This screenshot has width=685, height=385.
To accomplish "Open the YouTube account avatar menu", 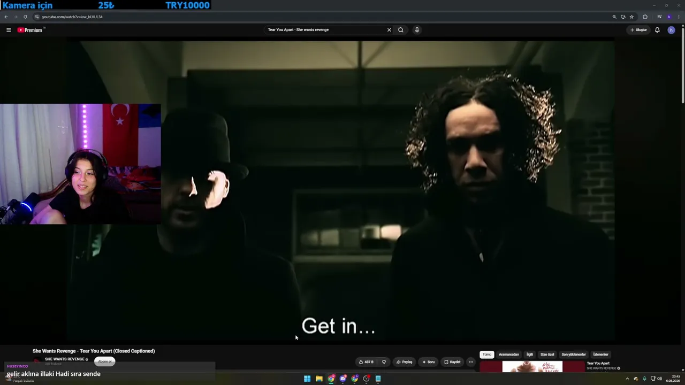I will (671, 30).
